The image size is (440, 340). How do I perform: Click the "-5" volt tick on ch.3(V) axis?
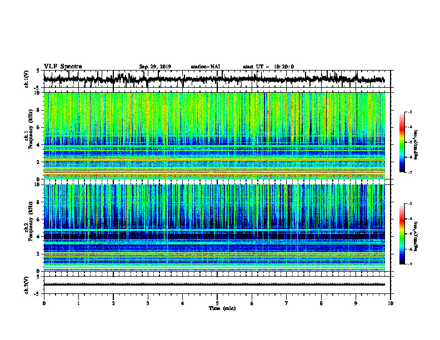click(37, 294)
